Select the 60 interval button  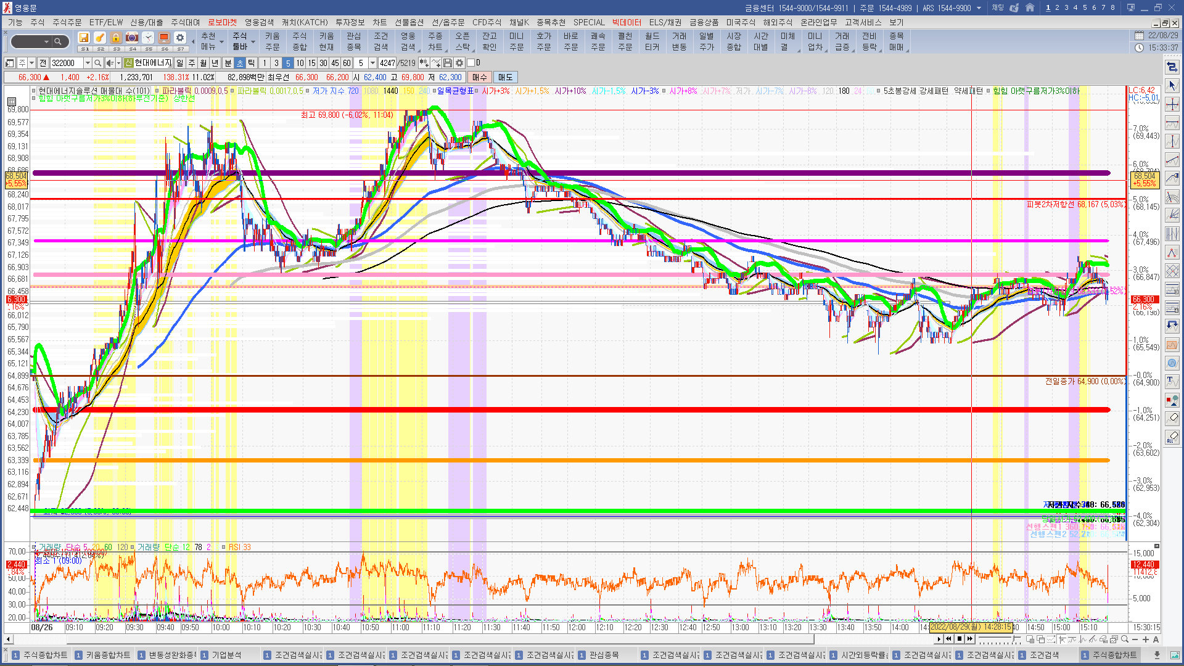click(x=347, y=63)
